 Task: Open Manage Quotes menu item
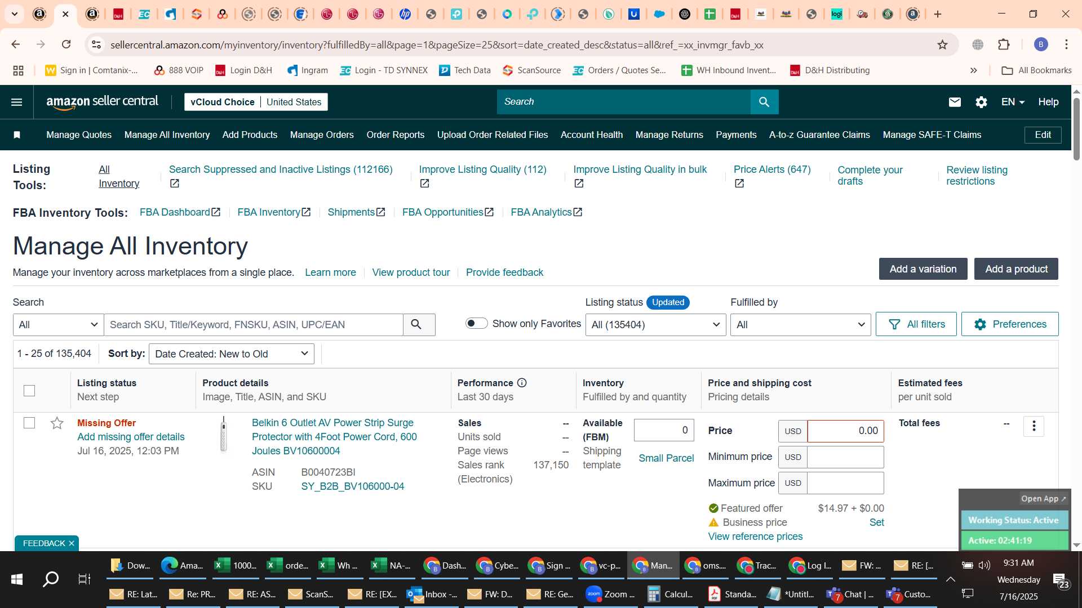79,135
